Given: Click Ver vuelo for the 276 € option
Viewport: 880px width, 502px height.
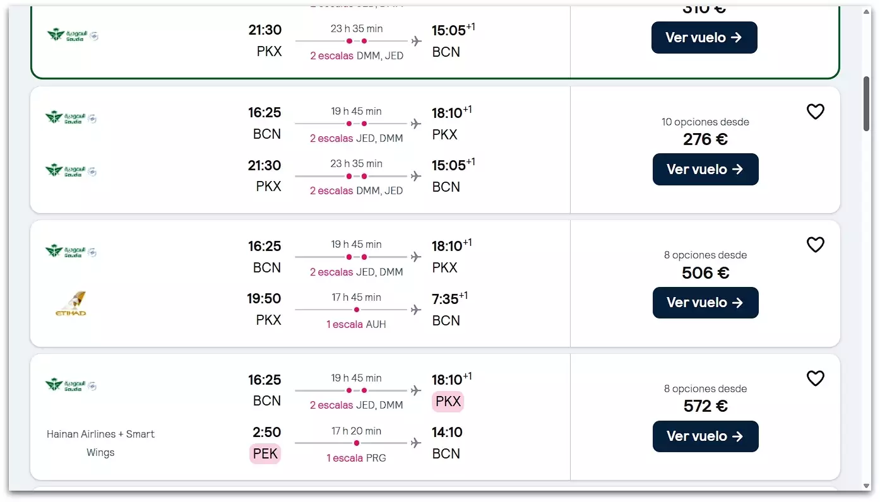Looking at the screenshot, I should tap(705, 169).
